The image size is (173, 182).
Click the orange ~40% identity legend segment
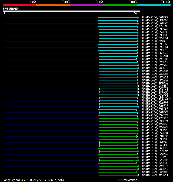click(x=53, y=5)
